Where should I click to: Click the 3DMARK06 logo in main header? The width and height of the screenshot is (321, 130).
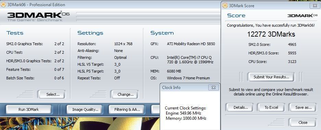(38, 15)
